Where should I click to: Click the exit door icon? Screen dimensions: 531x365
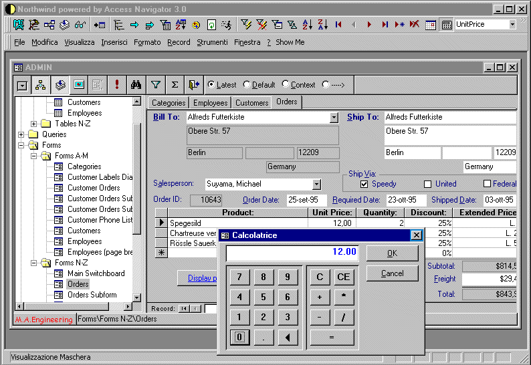coord(194,85)
